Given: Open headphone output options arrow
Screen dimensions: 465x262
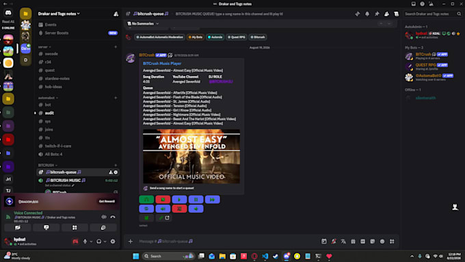Looking at the screenshot, I should [105, 241].
